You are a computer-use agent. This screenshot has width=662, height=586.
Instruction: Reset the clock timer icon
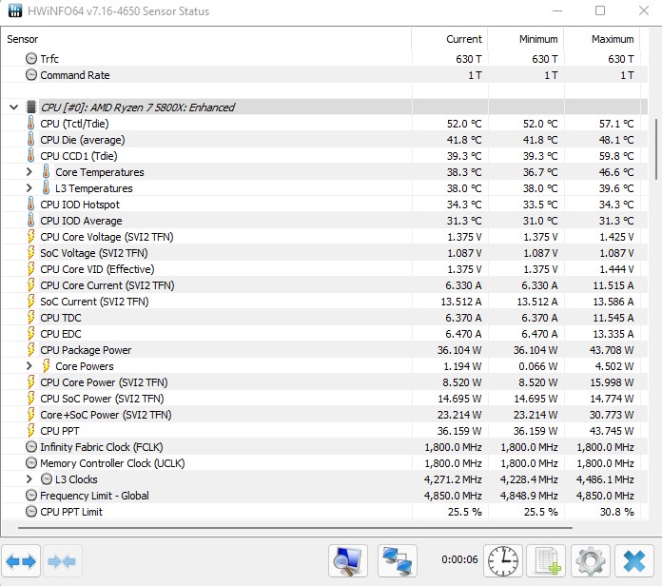click(503, 561)
